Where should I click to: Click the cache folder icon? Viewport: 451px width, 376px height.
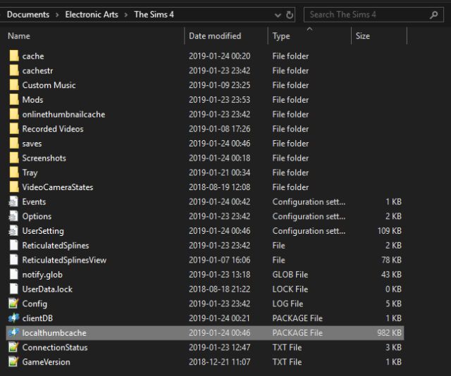(x=14, y=56)
